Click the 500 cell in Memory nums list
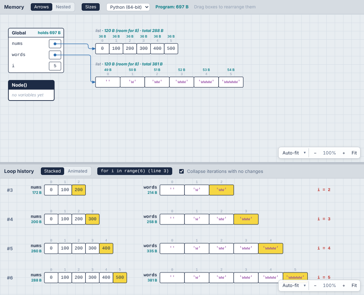364x295 pixels. pos(171,49)
